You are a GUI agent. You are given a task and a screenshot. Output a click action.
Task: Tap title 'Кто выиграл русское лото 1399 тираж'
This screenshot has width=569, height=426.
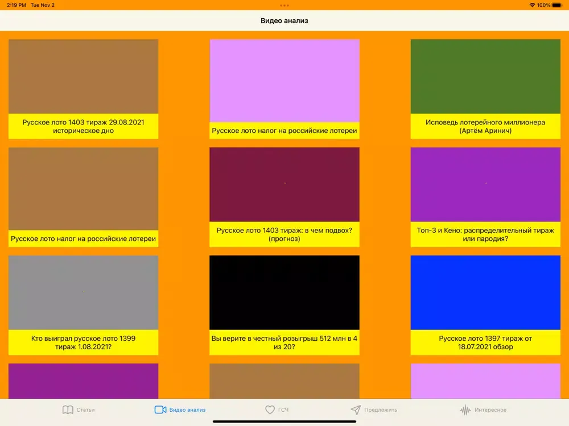84,343
